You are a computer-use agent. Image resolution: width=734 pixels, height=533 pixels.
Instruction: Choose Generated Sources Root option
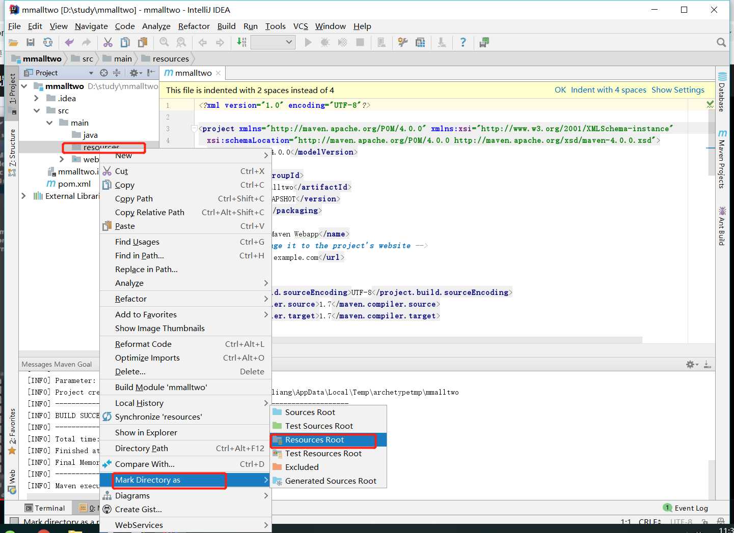[x=328, y=481]
